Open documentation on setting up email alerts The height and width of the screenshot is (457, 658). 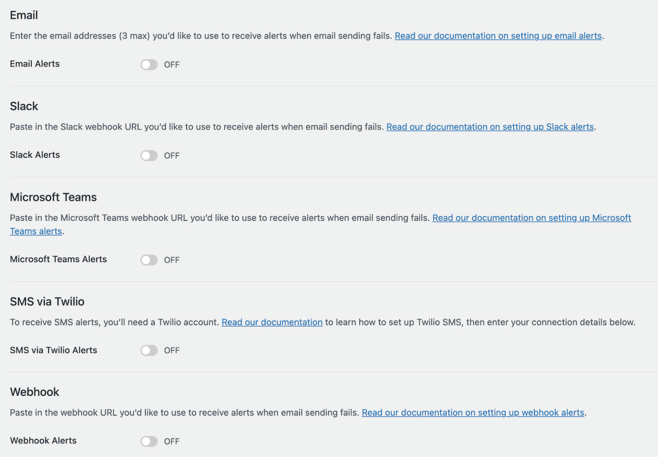tap(498, 36)
